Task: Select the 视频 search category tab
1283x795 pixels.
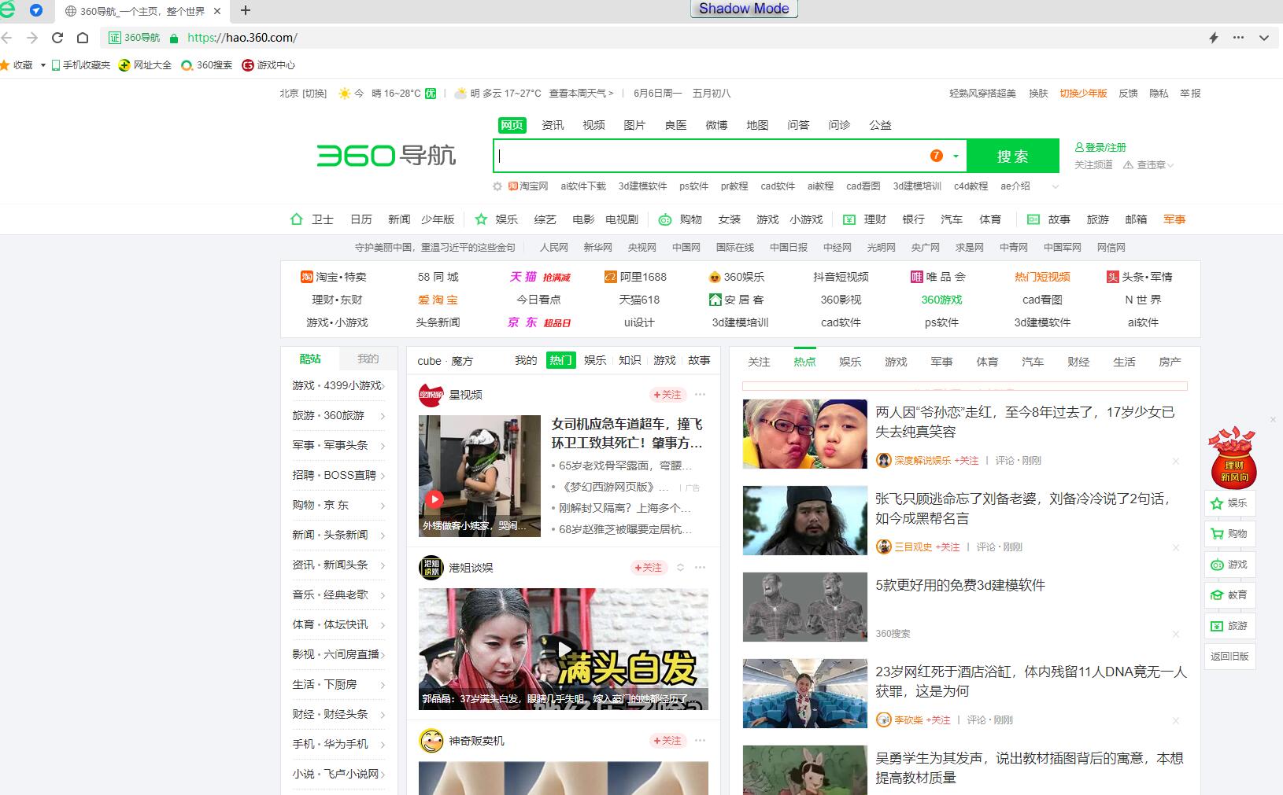Action: [593, 125]
